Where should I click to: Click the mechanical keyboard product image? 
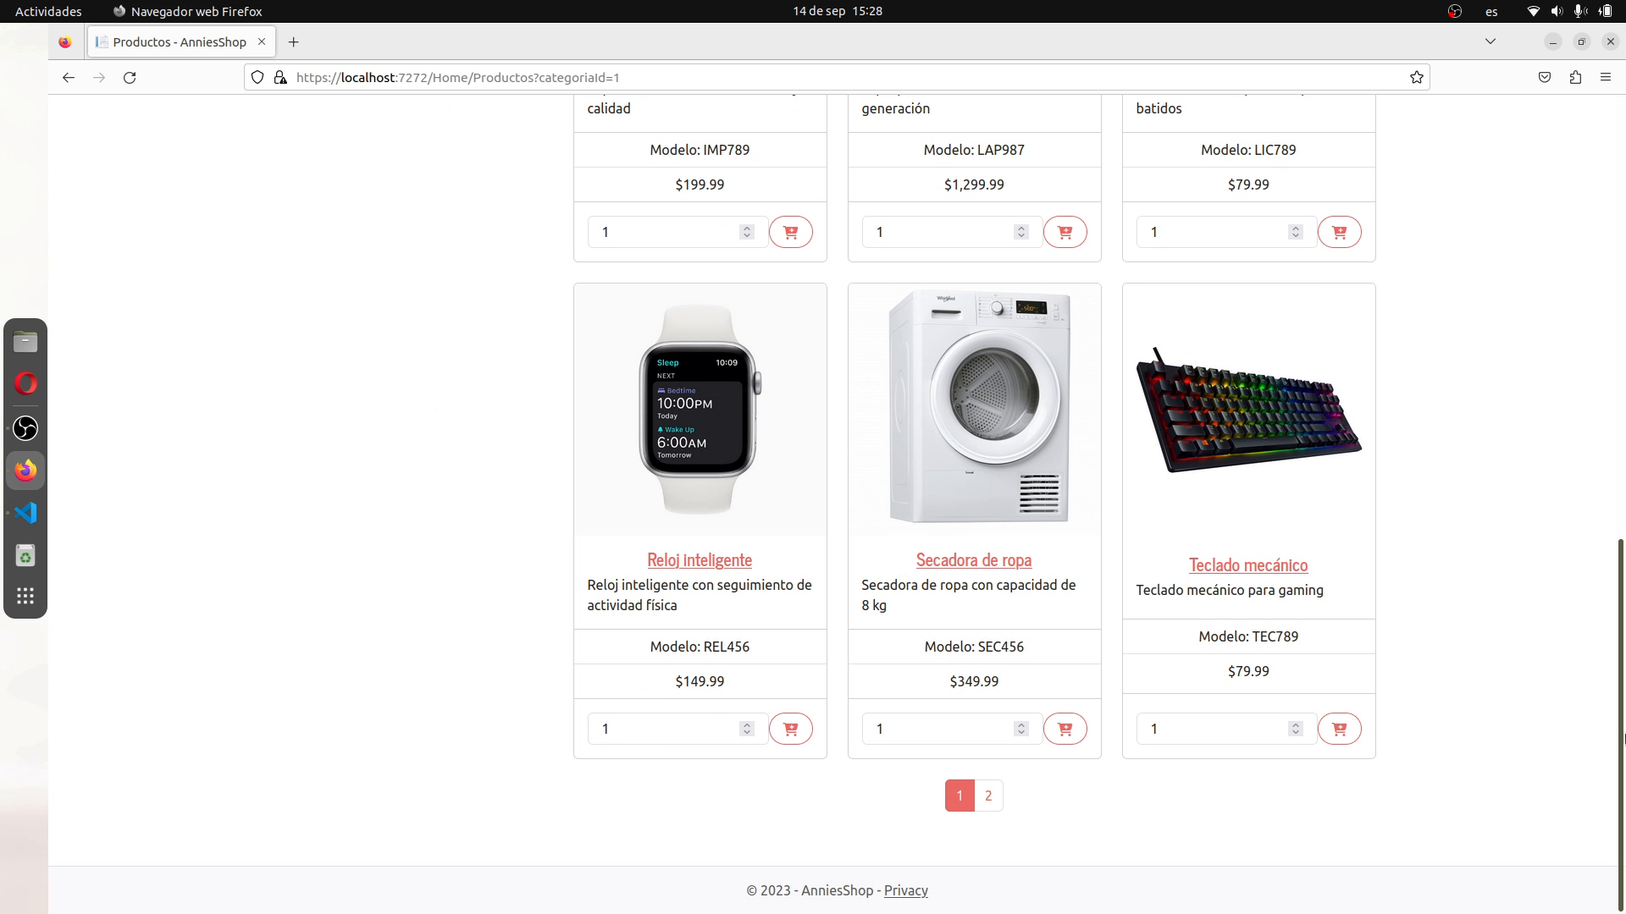pyautogui.click(x=1248, y=410)
